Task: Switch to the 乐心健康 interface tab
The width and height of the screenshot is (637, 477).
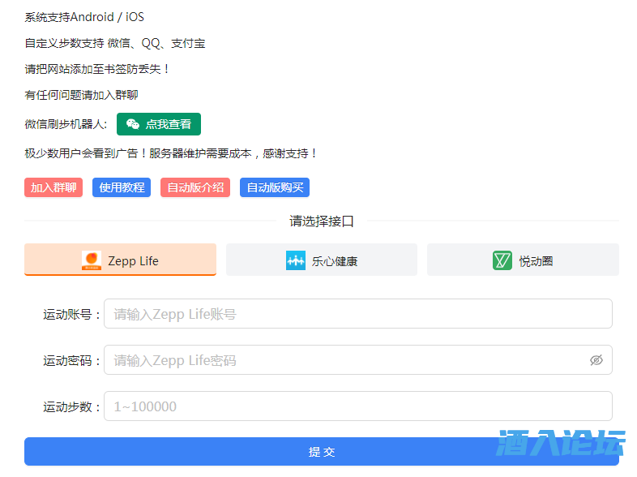Action: [322, 260]
